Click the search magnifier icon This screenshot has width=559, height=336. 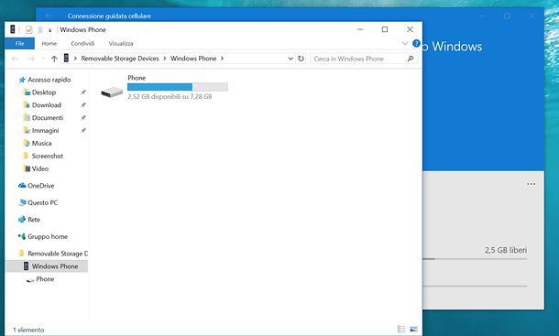(x=411, y=59)
